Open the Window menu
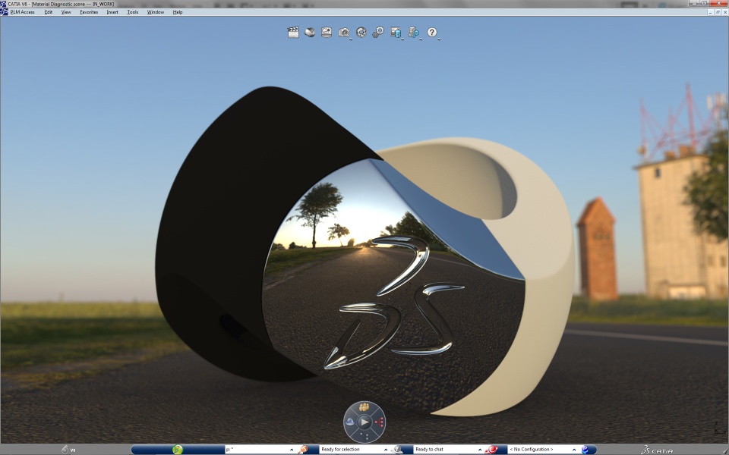Viewport: 729px width, 455px height. click(155, 12)
